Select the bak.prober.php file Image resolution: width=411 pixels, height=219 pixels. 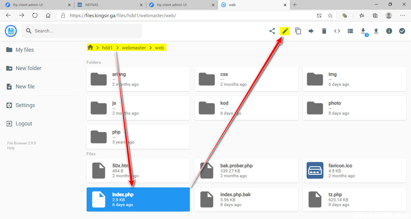pos(246,171)
